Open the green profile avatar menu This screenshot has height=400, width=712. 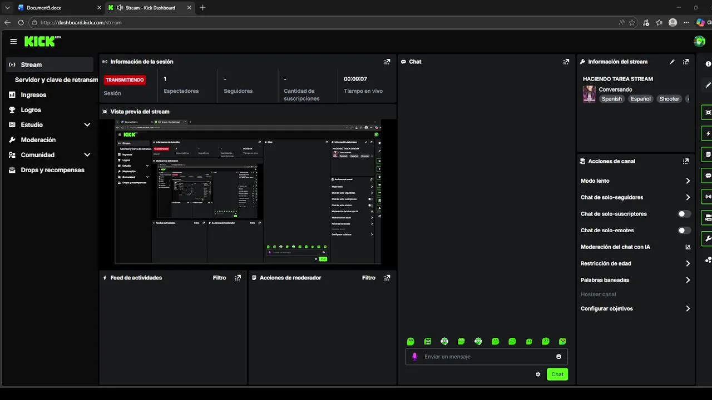699,41
